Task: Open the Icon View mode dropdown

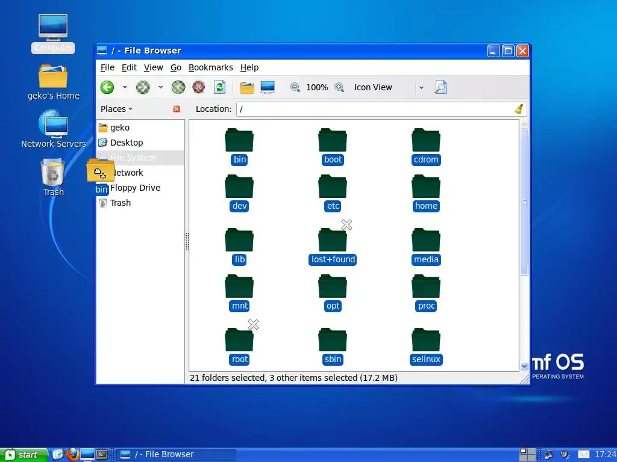Action: 389,87
